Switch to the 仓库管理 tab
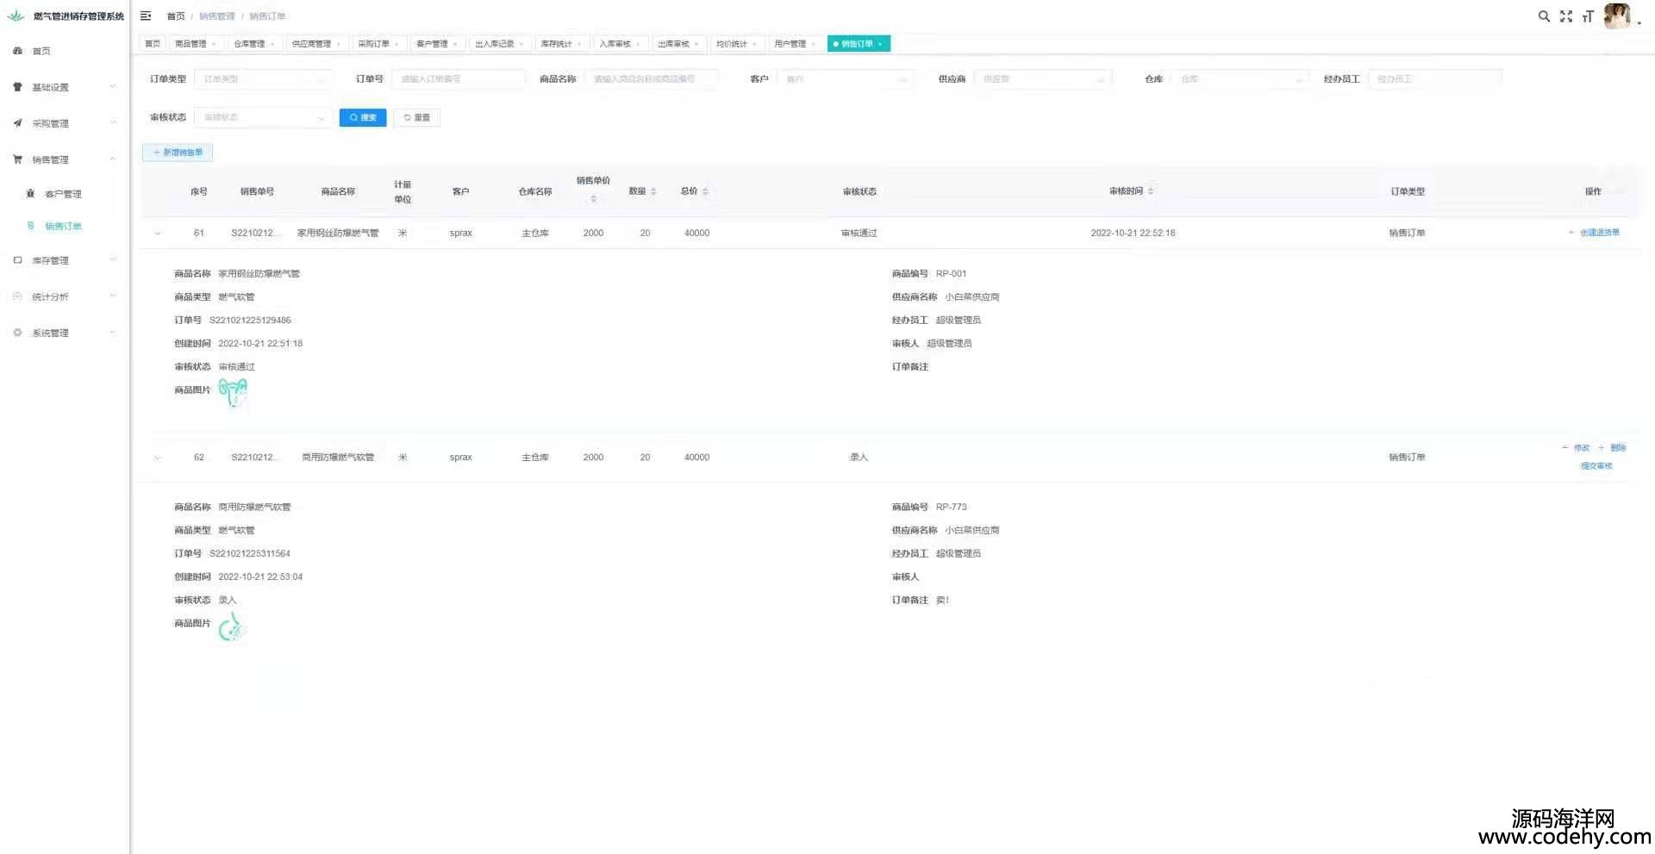This screenshot has width=1655, height=854. [x=254, y=44]
